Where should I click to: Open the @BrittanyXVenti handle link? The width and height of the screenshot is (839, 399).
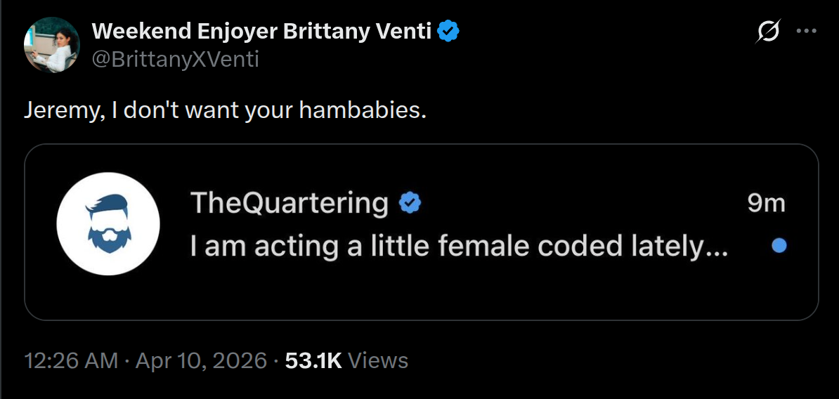pyautogui.click(x=176, y=60)
